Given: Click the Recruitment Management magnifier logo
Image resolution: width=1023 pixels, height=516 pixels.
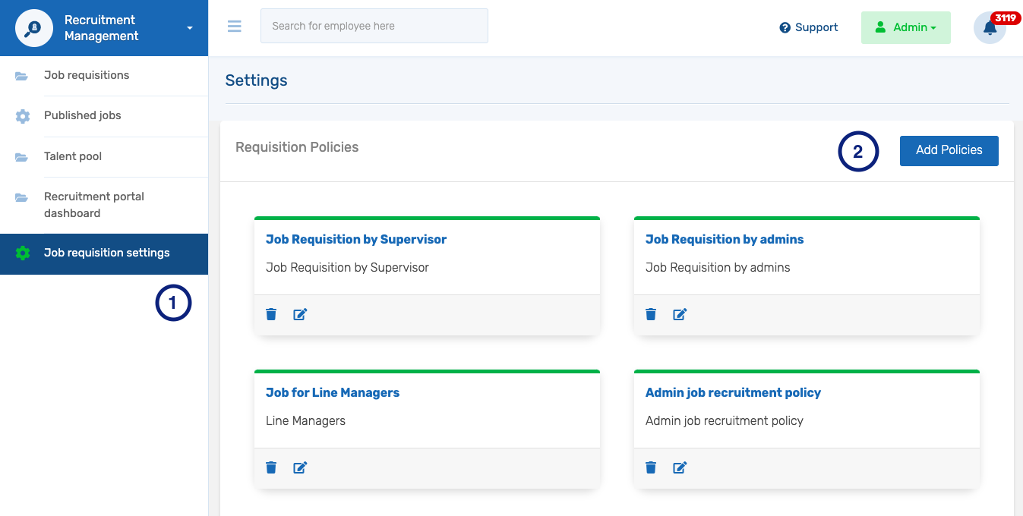Looking at the screenshot, I should click(x=33, y=26).
